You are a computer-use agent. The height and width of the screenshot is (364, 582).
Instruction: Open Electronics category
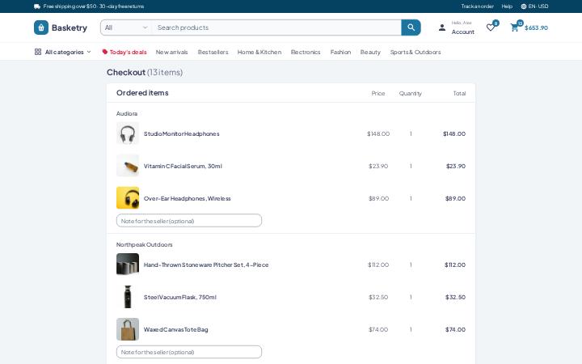(x=306, y=52)
